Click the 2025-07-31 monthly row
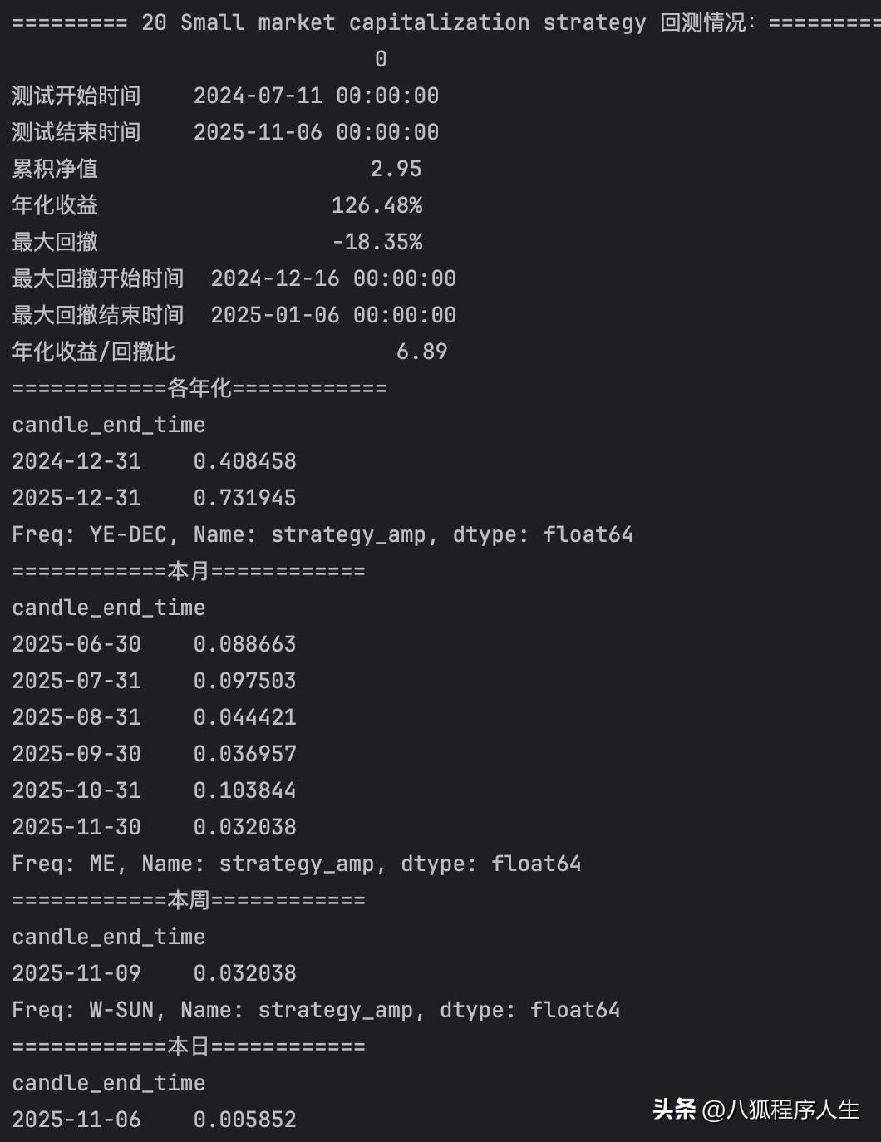The height and width of the screenshot is (1142, 881). coord(154,681)
